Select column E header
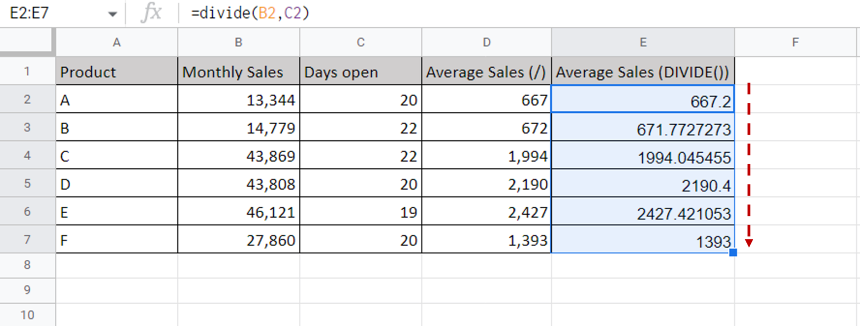 coord(642,42)
